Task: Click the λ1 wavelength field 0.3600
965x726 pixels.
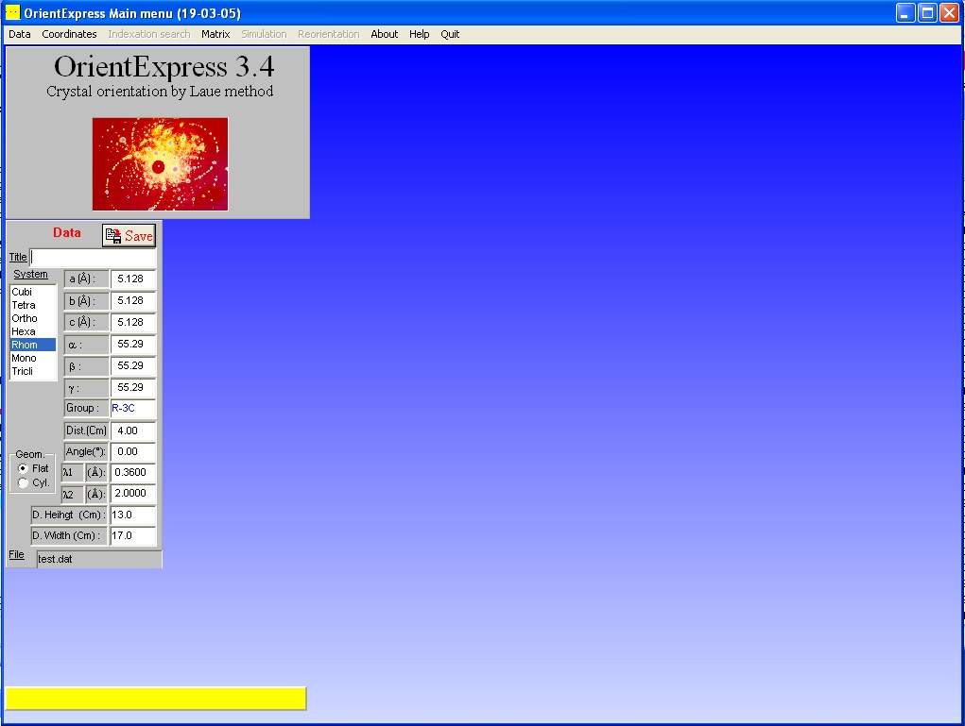Action: (133, 473)
